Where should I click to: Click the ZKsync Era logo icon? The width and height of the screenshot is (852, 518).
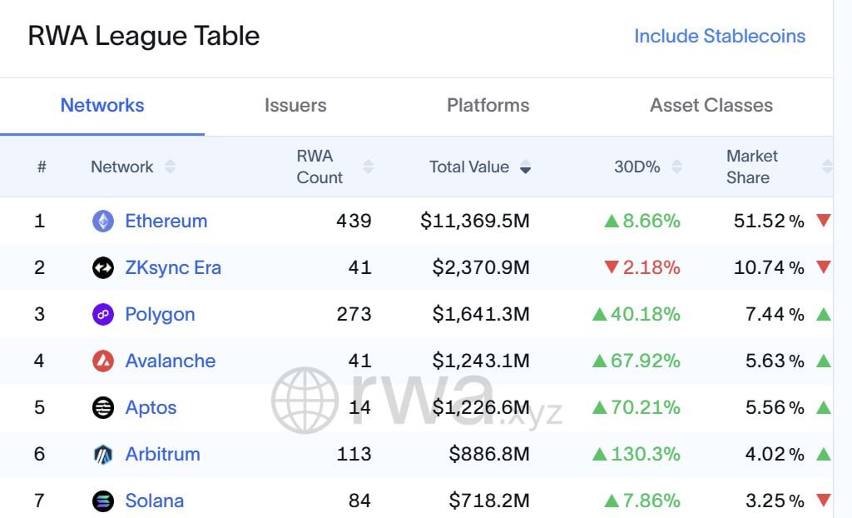102,267
